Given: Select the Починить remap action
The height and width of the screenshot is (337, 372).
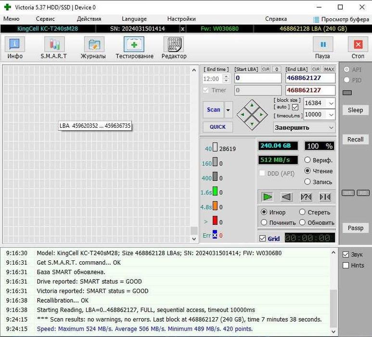Looking at the screenshot, I should [x=264, y=222].
